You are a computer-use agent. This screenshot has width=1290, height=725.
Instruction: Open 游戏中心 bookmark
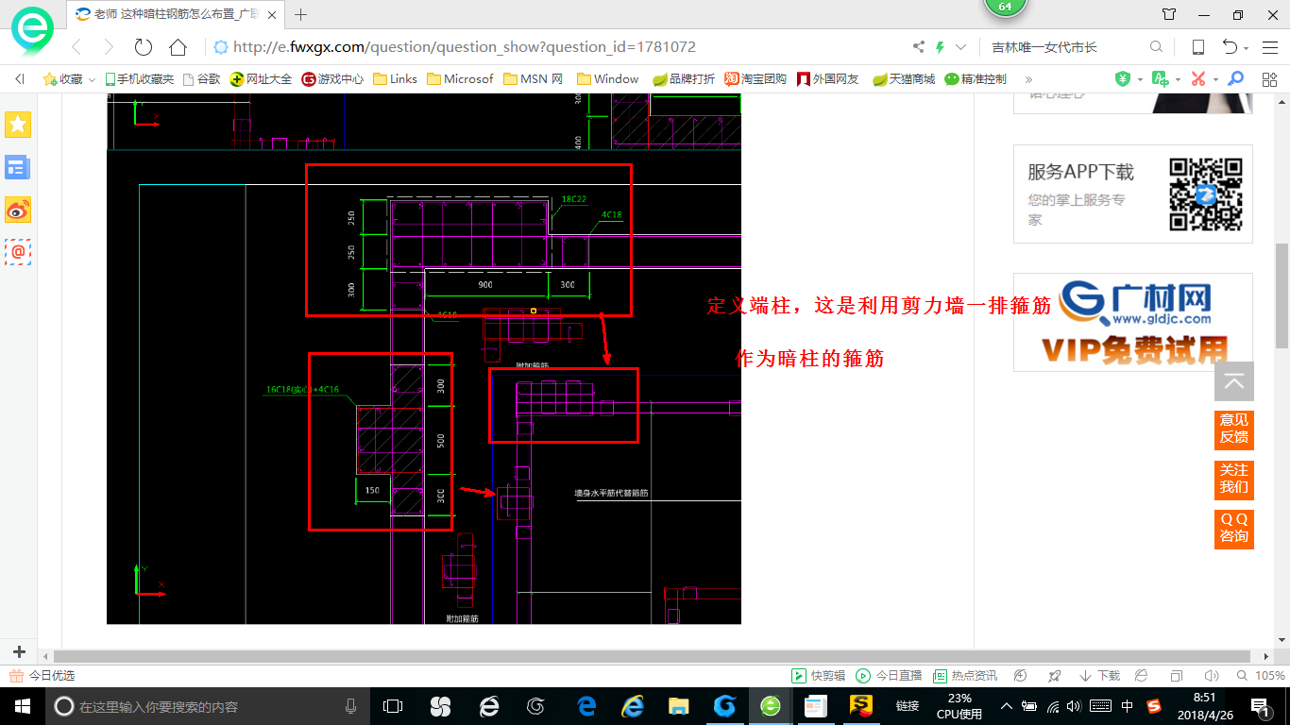[332, 79]
